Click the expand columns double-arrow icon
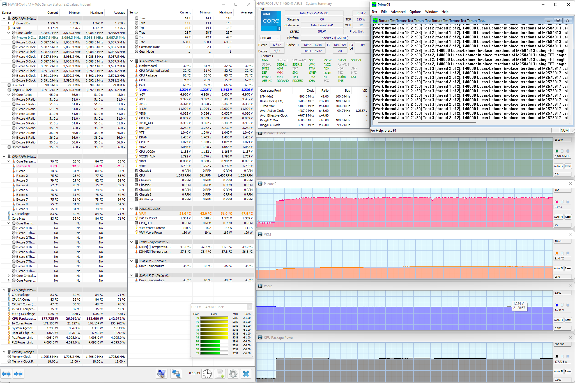 [6, 373]
